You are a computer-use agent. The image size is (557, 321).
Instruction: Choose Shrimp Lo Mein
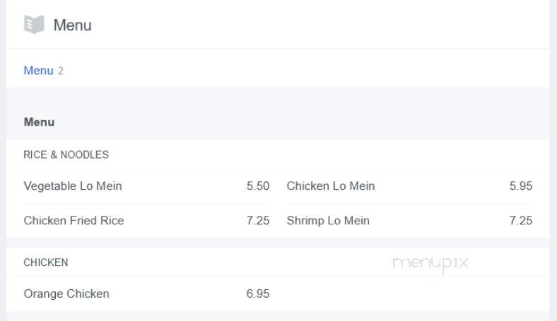328,220
